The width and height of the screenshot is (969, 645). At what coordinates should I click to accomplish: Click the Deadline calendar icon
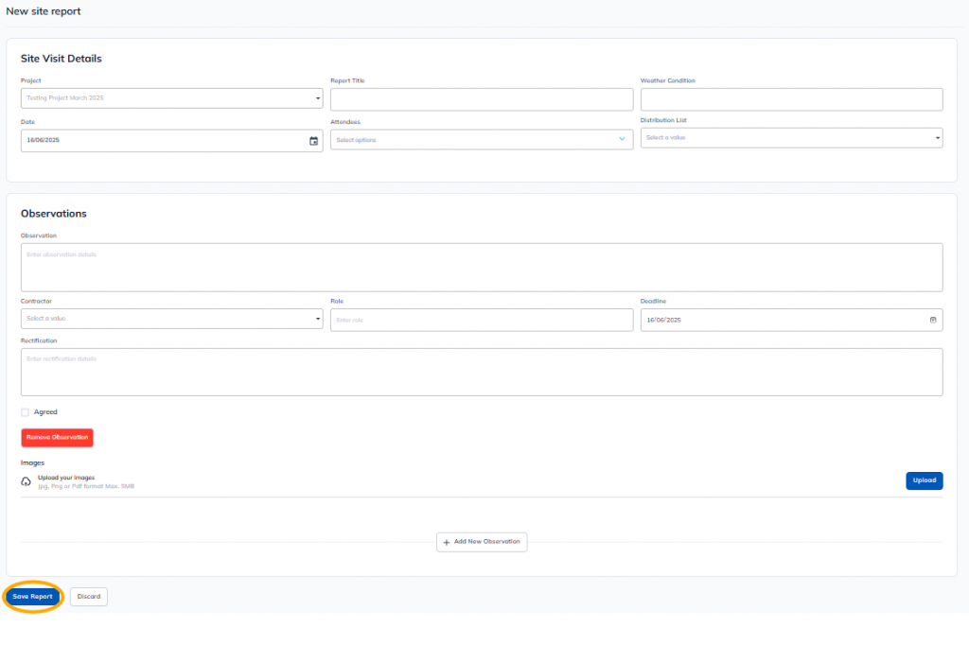pyautogui.click(x=932, y=320)
